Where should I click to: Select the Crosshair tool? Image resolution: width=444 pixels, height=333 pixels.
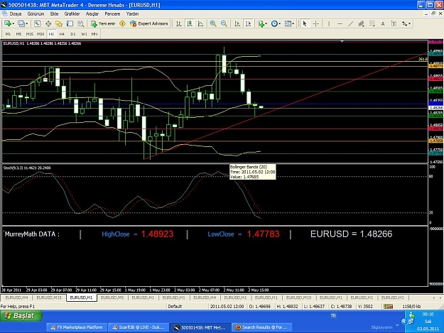(x=315, y=23)
